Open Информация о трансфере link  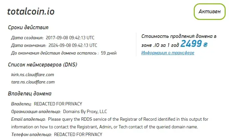click(168, 53)
